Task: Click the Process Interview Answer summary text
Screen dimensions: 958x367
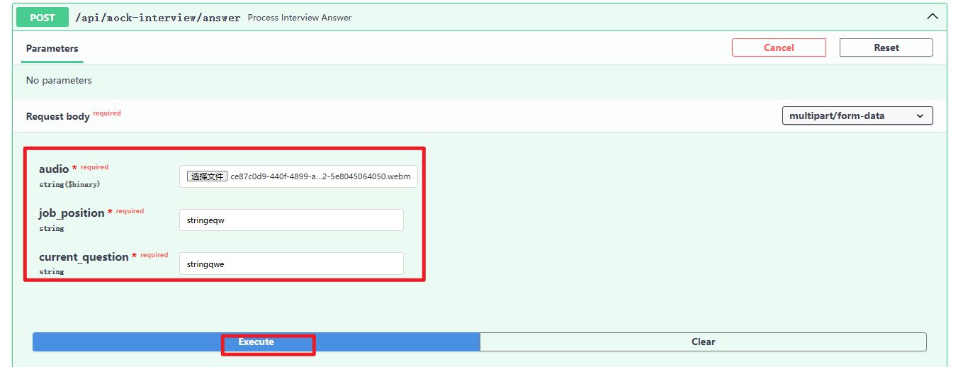Action: coord(299,18)
